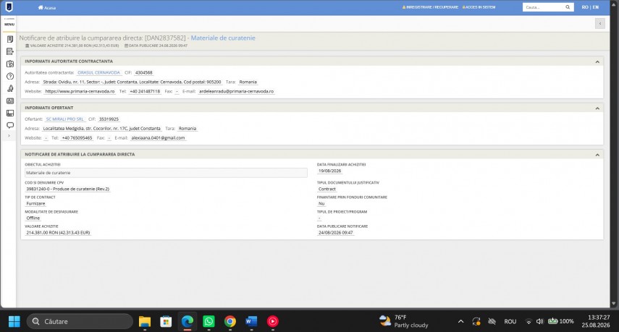Open the sidebar help question mark icon
Image resolution: width=619 pixels, height=332 pixels.
click(10, 76)
